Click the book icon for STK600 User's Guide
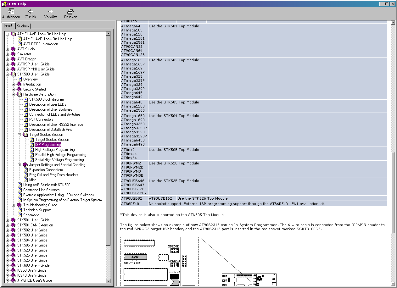Image resolution: width=397 pixels, height=288 pixels. 13,265
